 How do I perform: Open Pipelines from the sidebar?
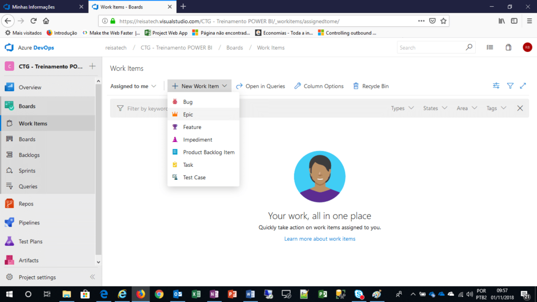29,223
